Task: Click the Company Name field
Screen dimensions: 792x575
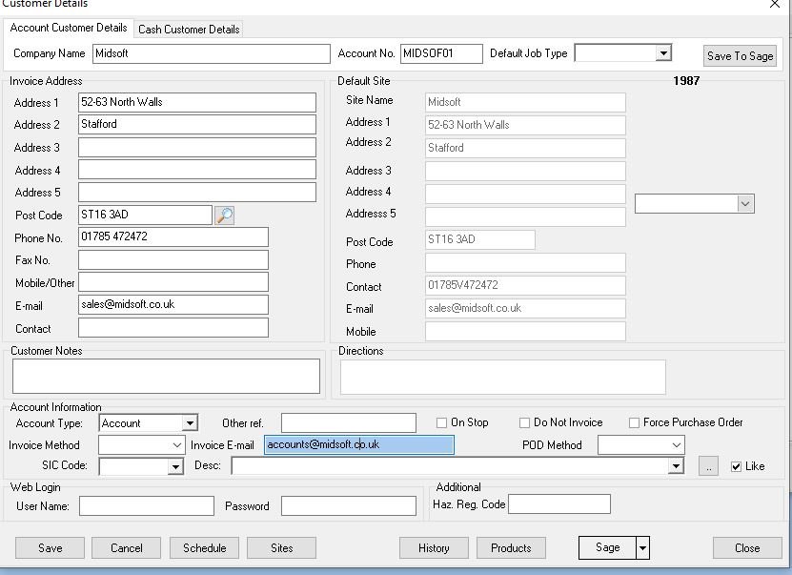Action: pos(212,53)
